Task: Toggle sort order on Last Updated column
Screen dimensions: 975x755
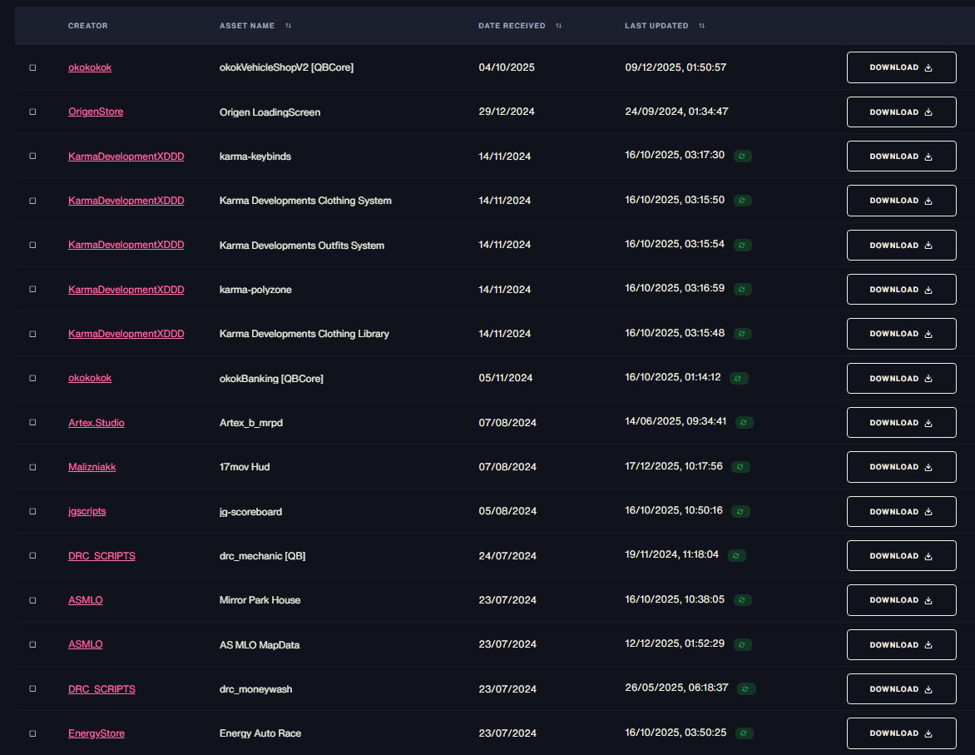Action: [x=701, y=26]
